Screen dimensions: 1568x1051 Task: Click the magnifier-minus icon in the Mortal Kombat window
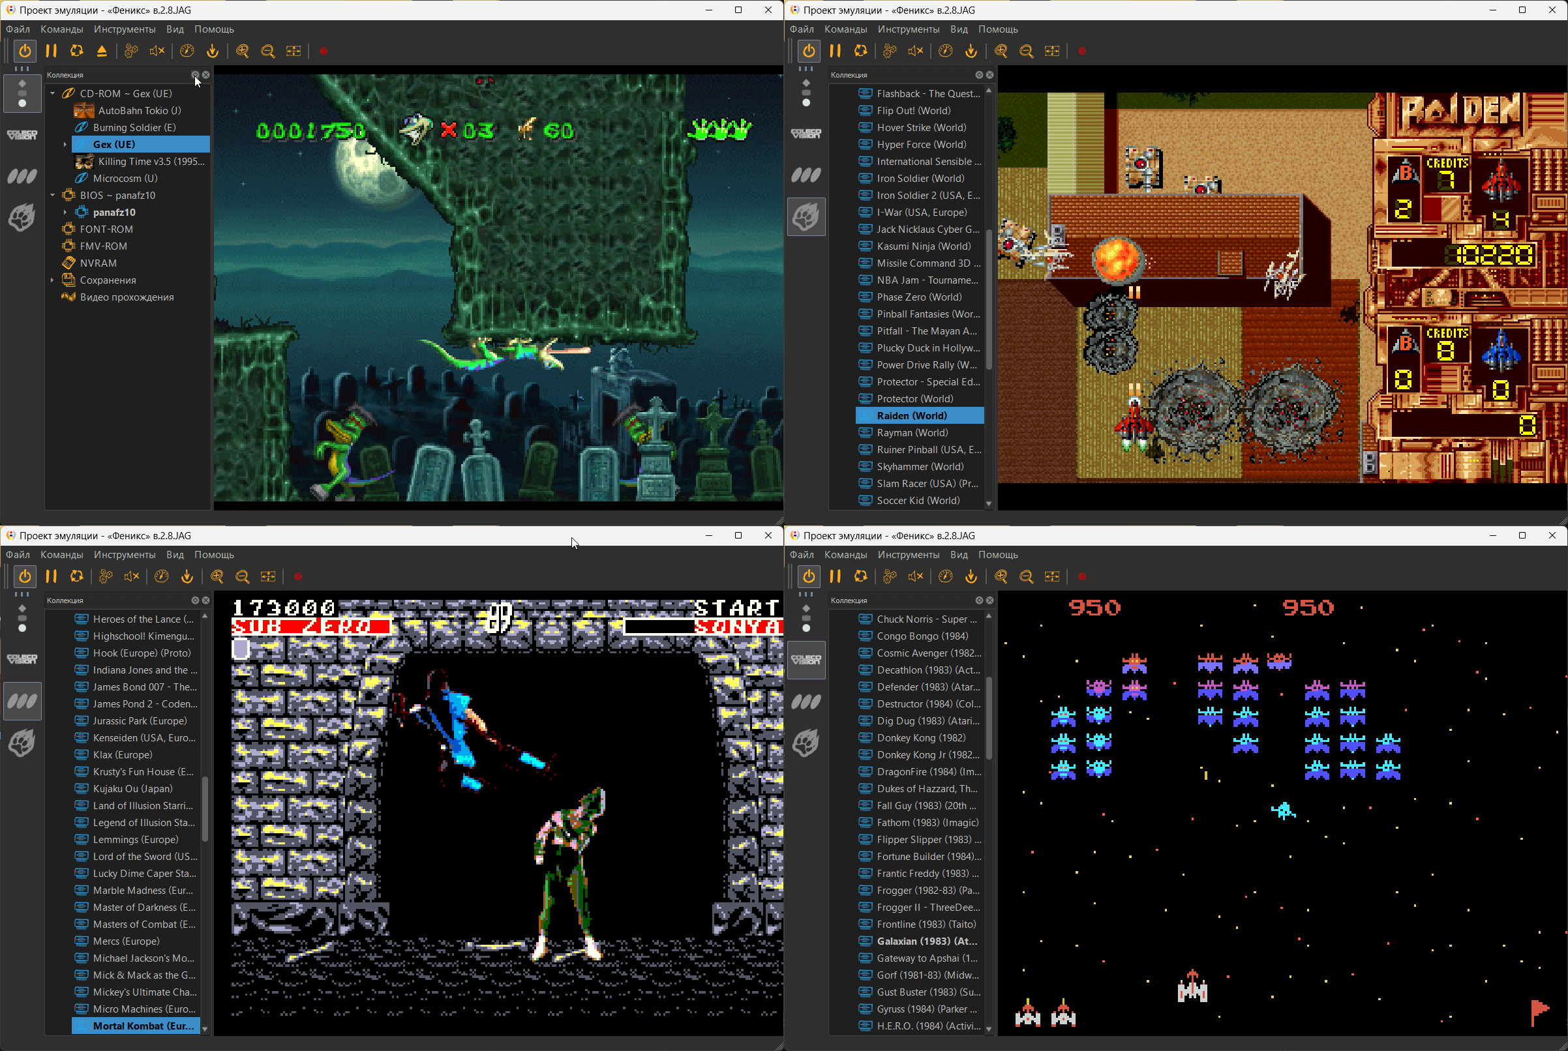(242, 576)
